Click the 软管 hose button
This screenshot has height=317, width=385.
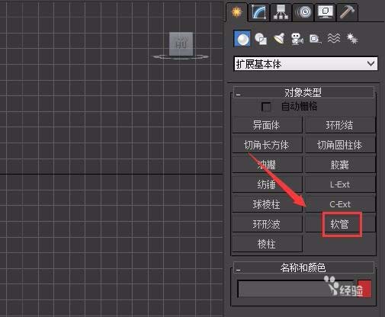[340, 224]
